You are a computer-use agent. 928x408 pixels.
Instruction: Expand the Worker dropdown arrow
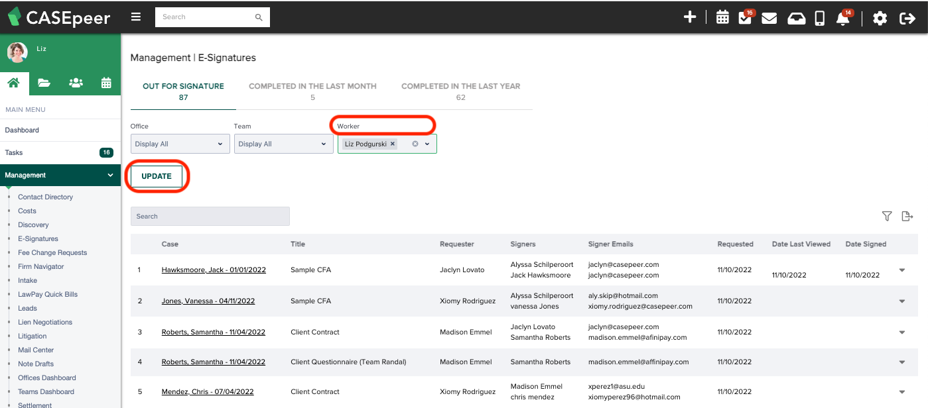428,144
